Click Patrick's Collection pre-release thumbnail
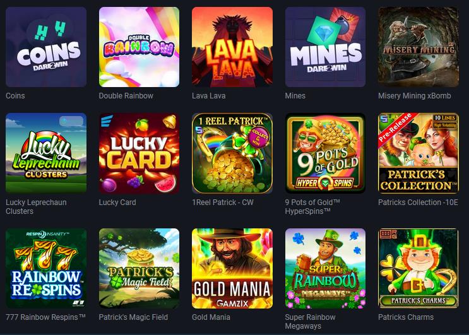 [x=418, y=153]
